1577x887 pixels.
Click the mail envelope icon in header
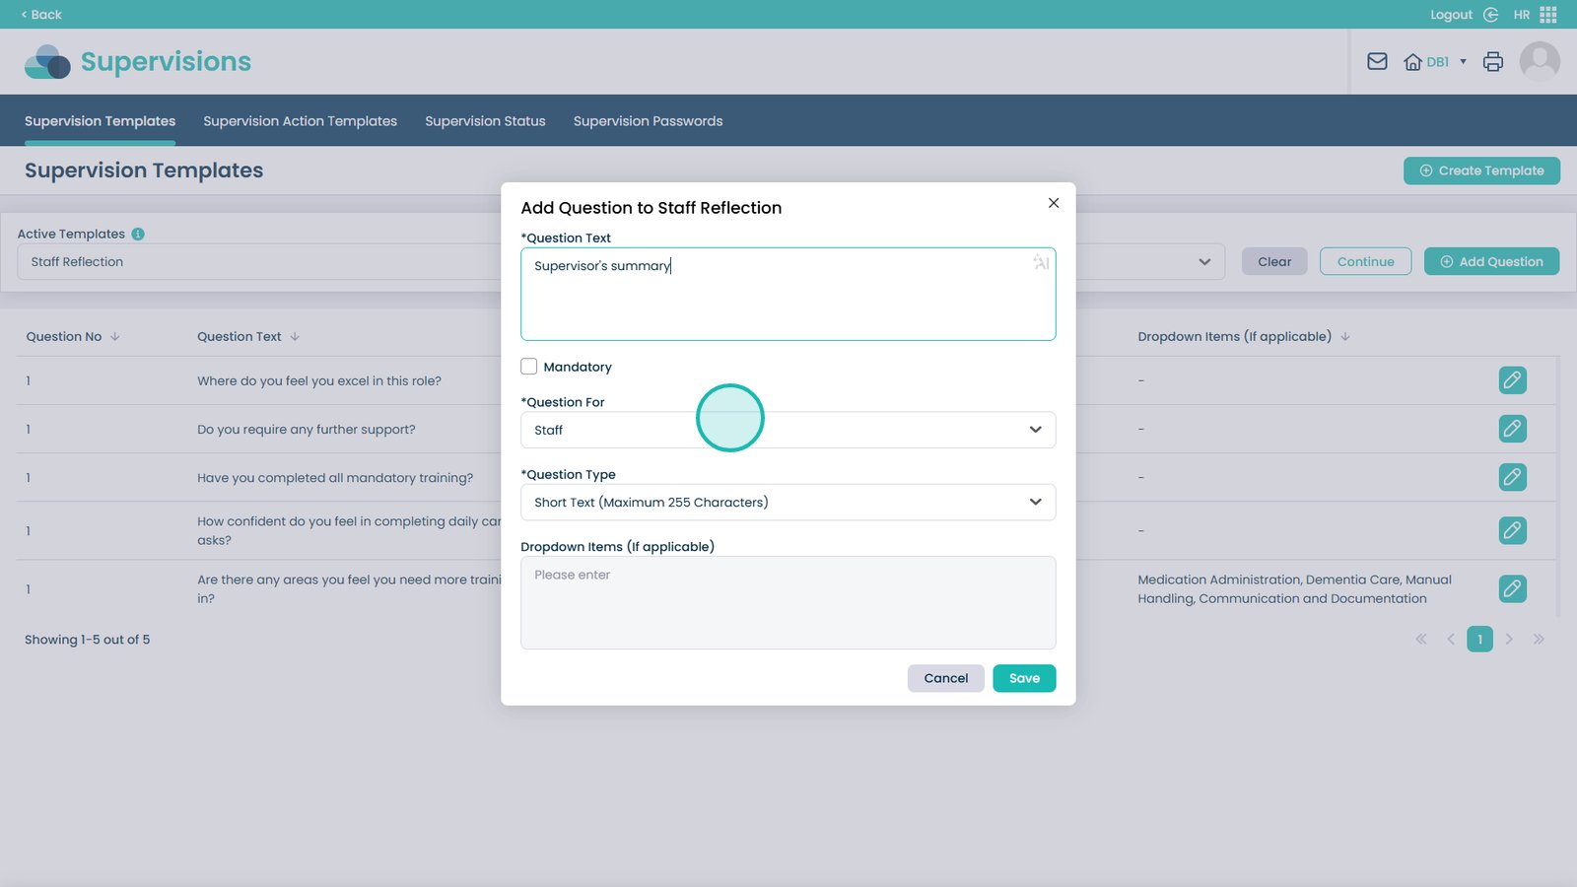click(x=1377, y=62)
